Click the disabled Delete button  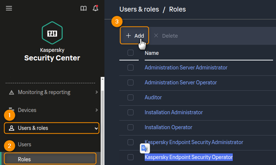[x=166, y=36]
